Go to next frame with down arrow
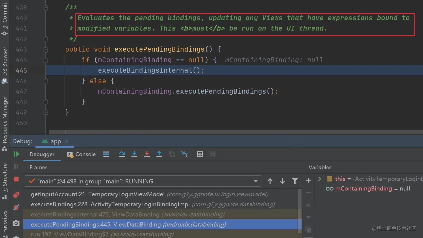The width and height of the screenshot is (423, 238). pyautogui.click(x=282, y=181)
